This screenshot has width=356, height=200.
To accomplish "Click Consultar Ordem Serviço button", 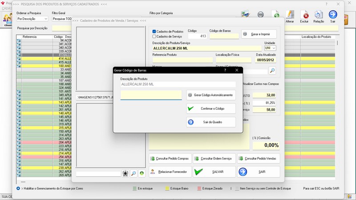I will tap(214, 159).
